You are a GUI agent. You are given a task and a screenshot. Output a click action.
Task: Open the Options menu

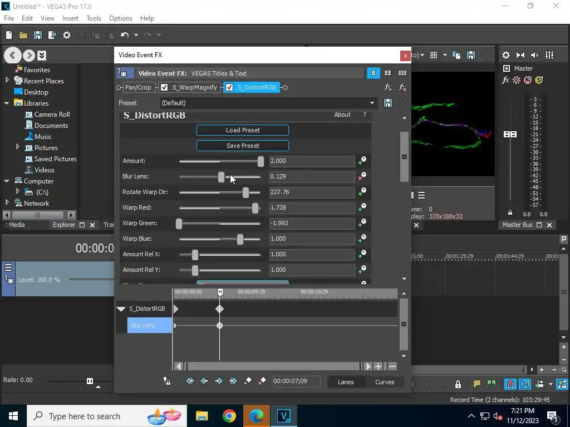[121, 18]
